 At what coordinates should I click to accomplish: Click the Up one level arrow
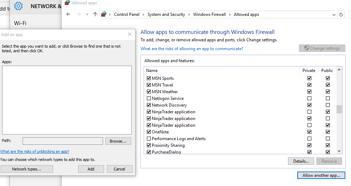tap(95, 14)
